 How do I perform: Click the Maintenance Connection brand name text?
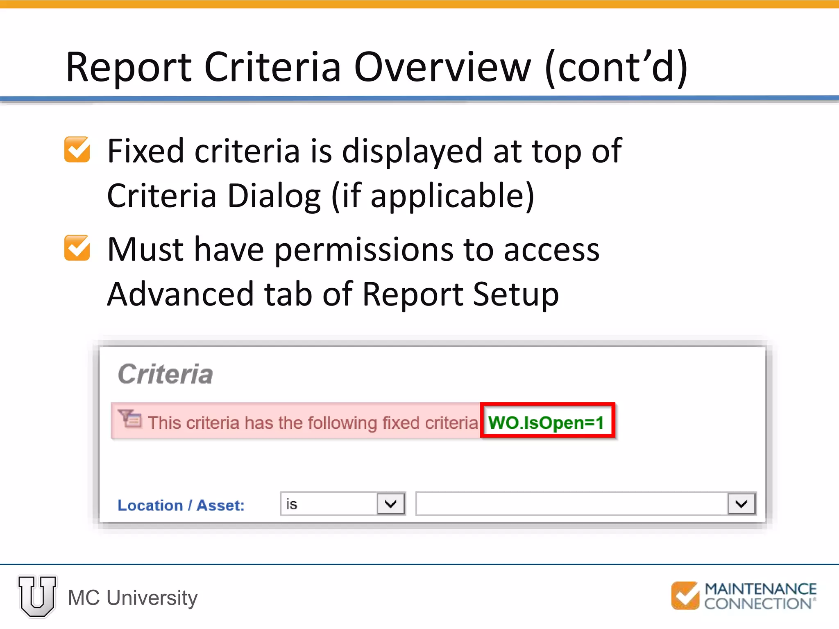click(x=760, y=596)
